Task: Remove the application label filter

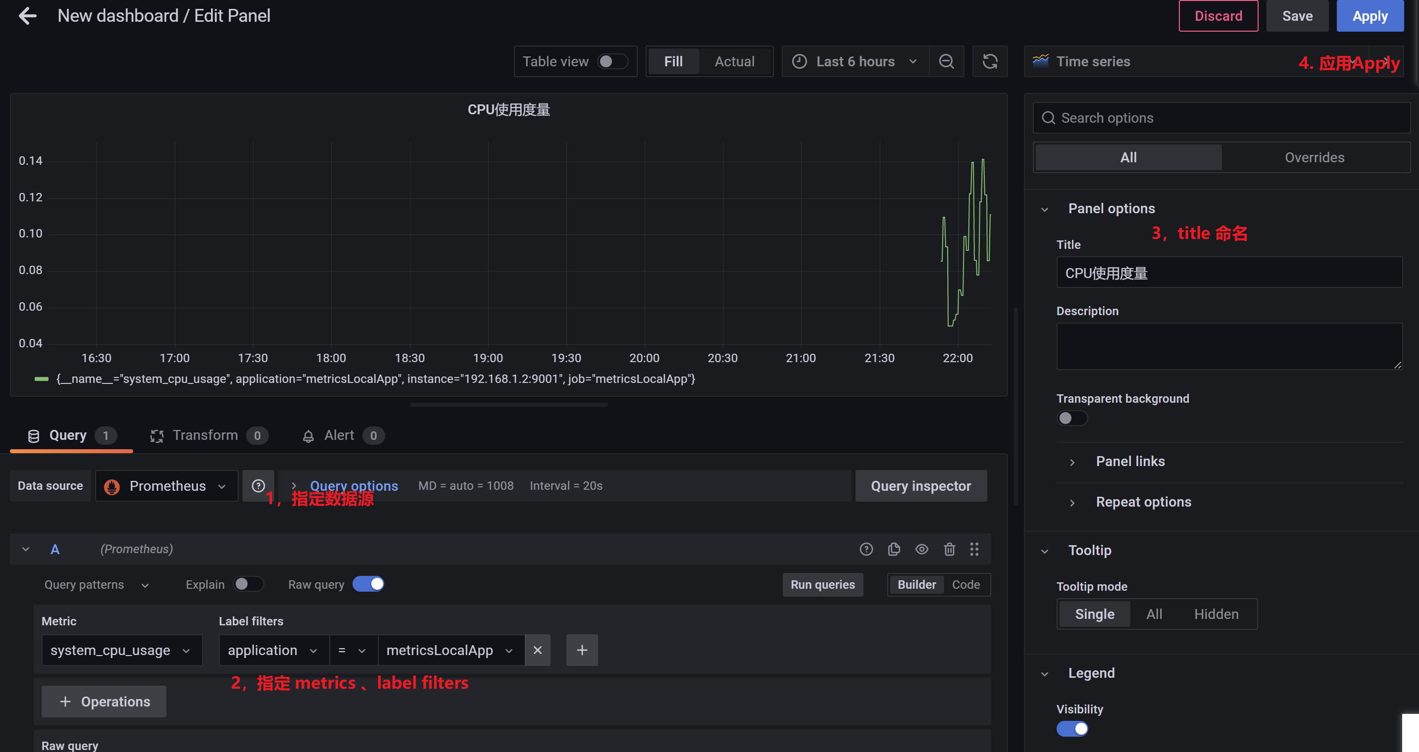Action: point(538,650)
